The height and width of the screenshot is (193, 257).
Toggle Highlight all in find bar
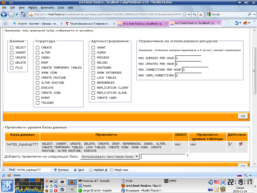(x=98, y=170)
